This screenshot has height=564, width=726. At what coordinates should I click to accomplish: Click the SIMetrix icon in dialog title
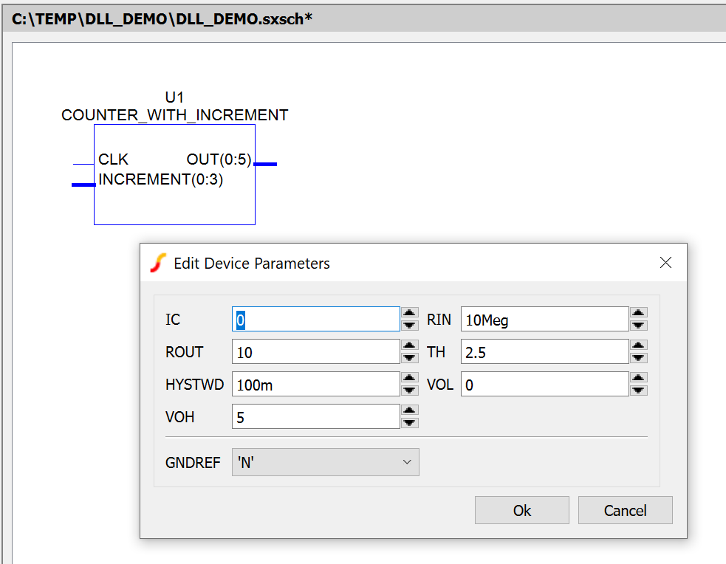(x=158, y=263)
